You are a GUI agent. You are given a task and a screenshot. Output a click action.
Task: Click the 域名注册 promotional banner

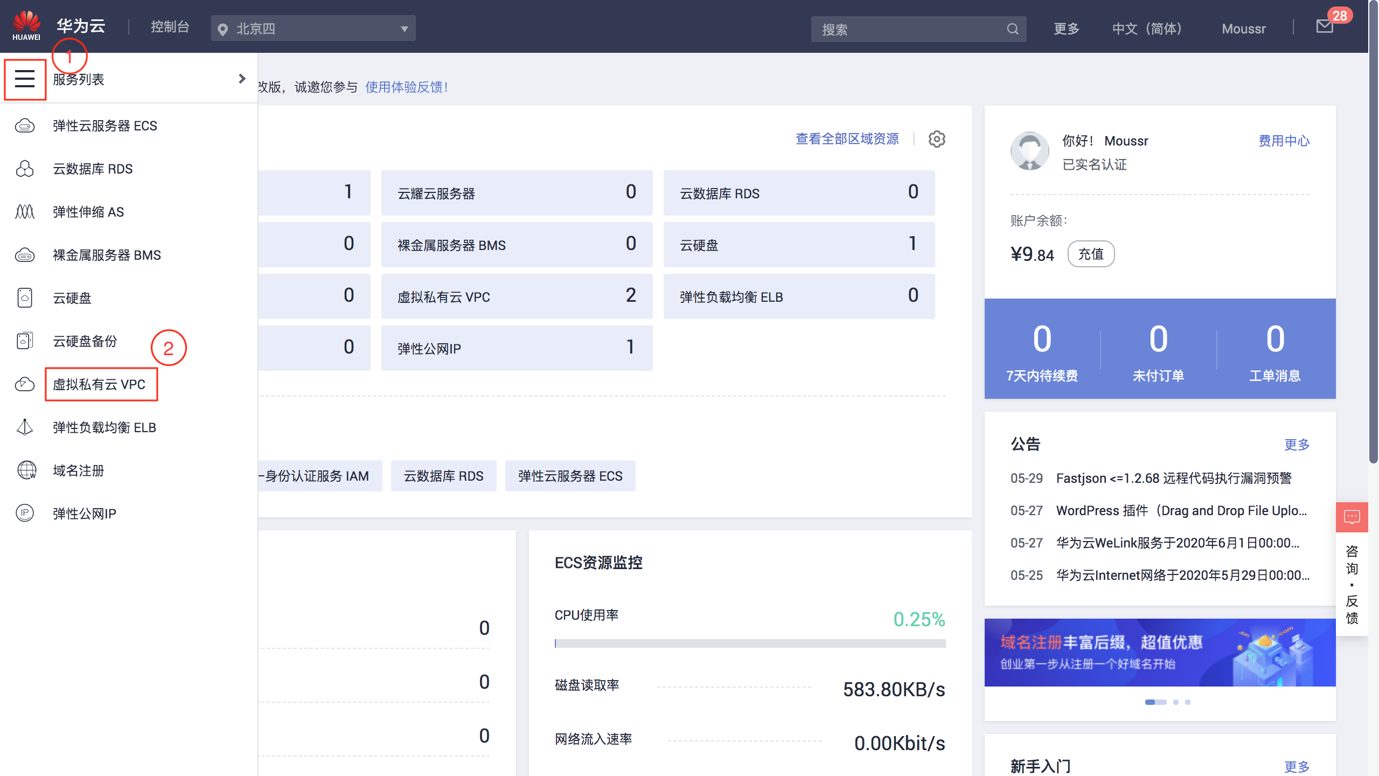(1160, 653)
